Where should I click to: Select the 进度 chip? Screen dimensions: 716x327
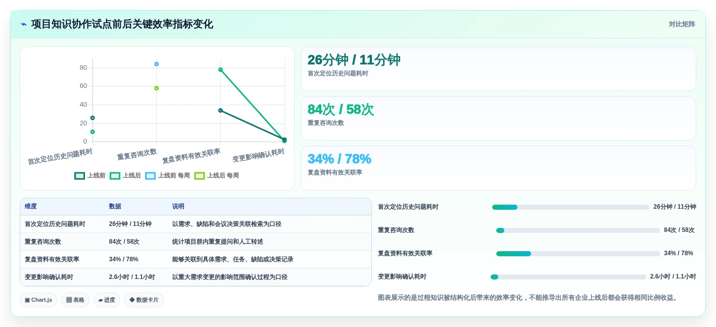[107, 300]
